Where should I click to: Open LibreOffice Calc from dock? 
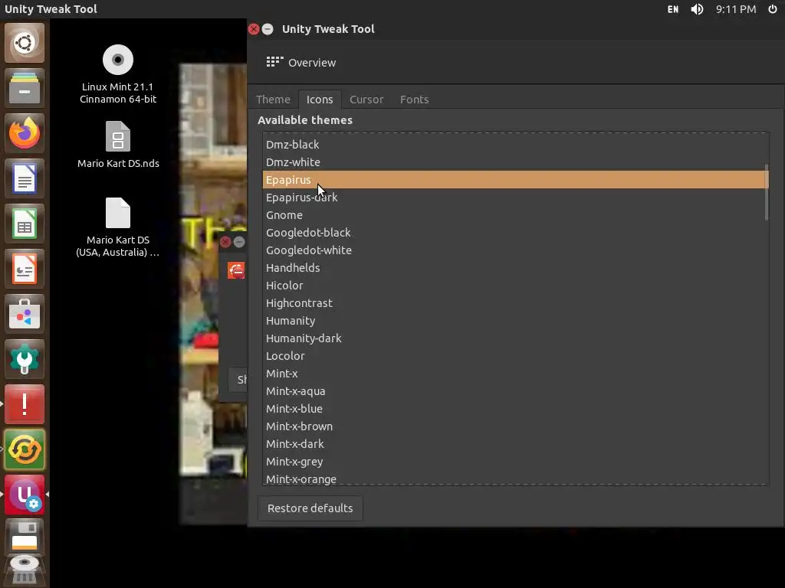click(25, 224)
